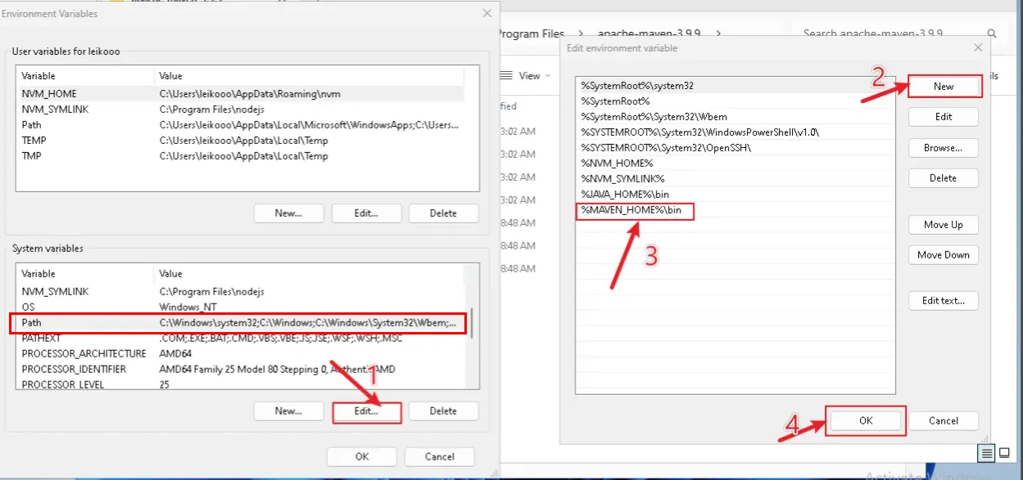Confirm with OK in Edit environment variable dialog
This screenshot has width=1023, height=480.
[x=866, y=421]
